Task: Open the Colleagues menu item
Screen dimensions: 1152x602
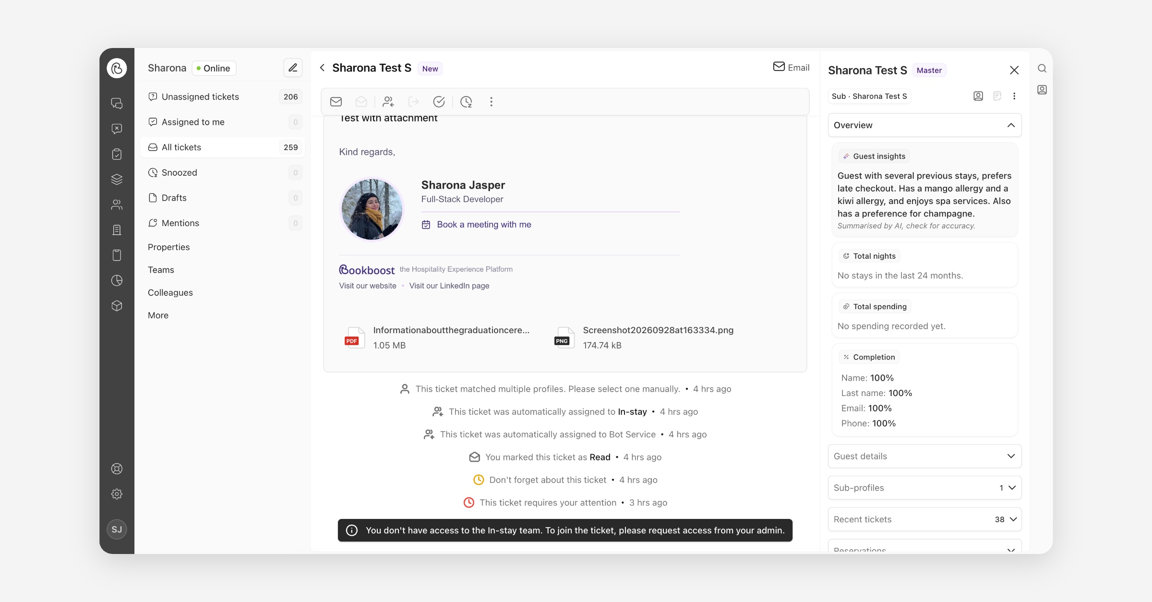Action: [x=170, y=292]
